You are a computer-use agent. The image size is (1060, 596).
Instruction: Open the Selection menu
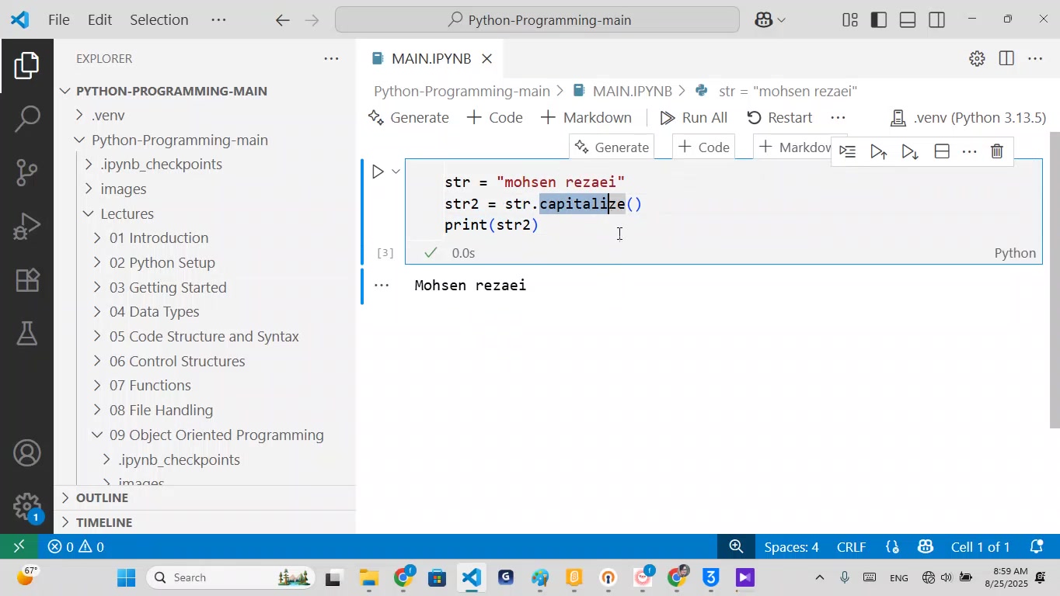[x=159, y=20]
